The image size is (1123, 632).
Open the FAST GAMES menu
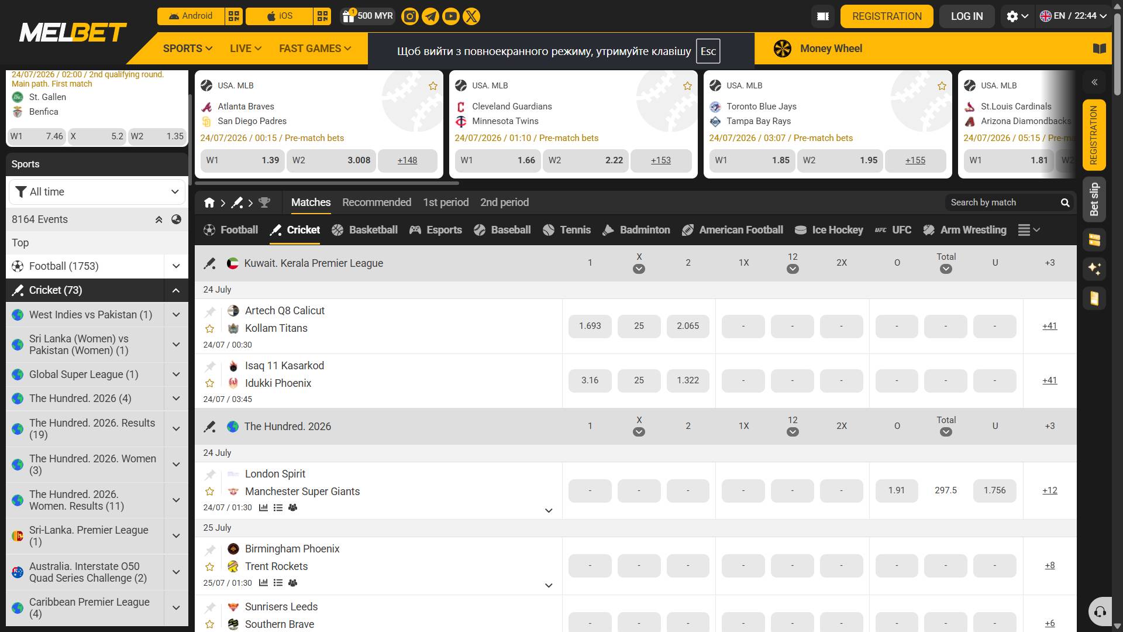(x=315, y=49)
